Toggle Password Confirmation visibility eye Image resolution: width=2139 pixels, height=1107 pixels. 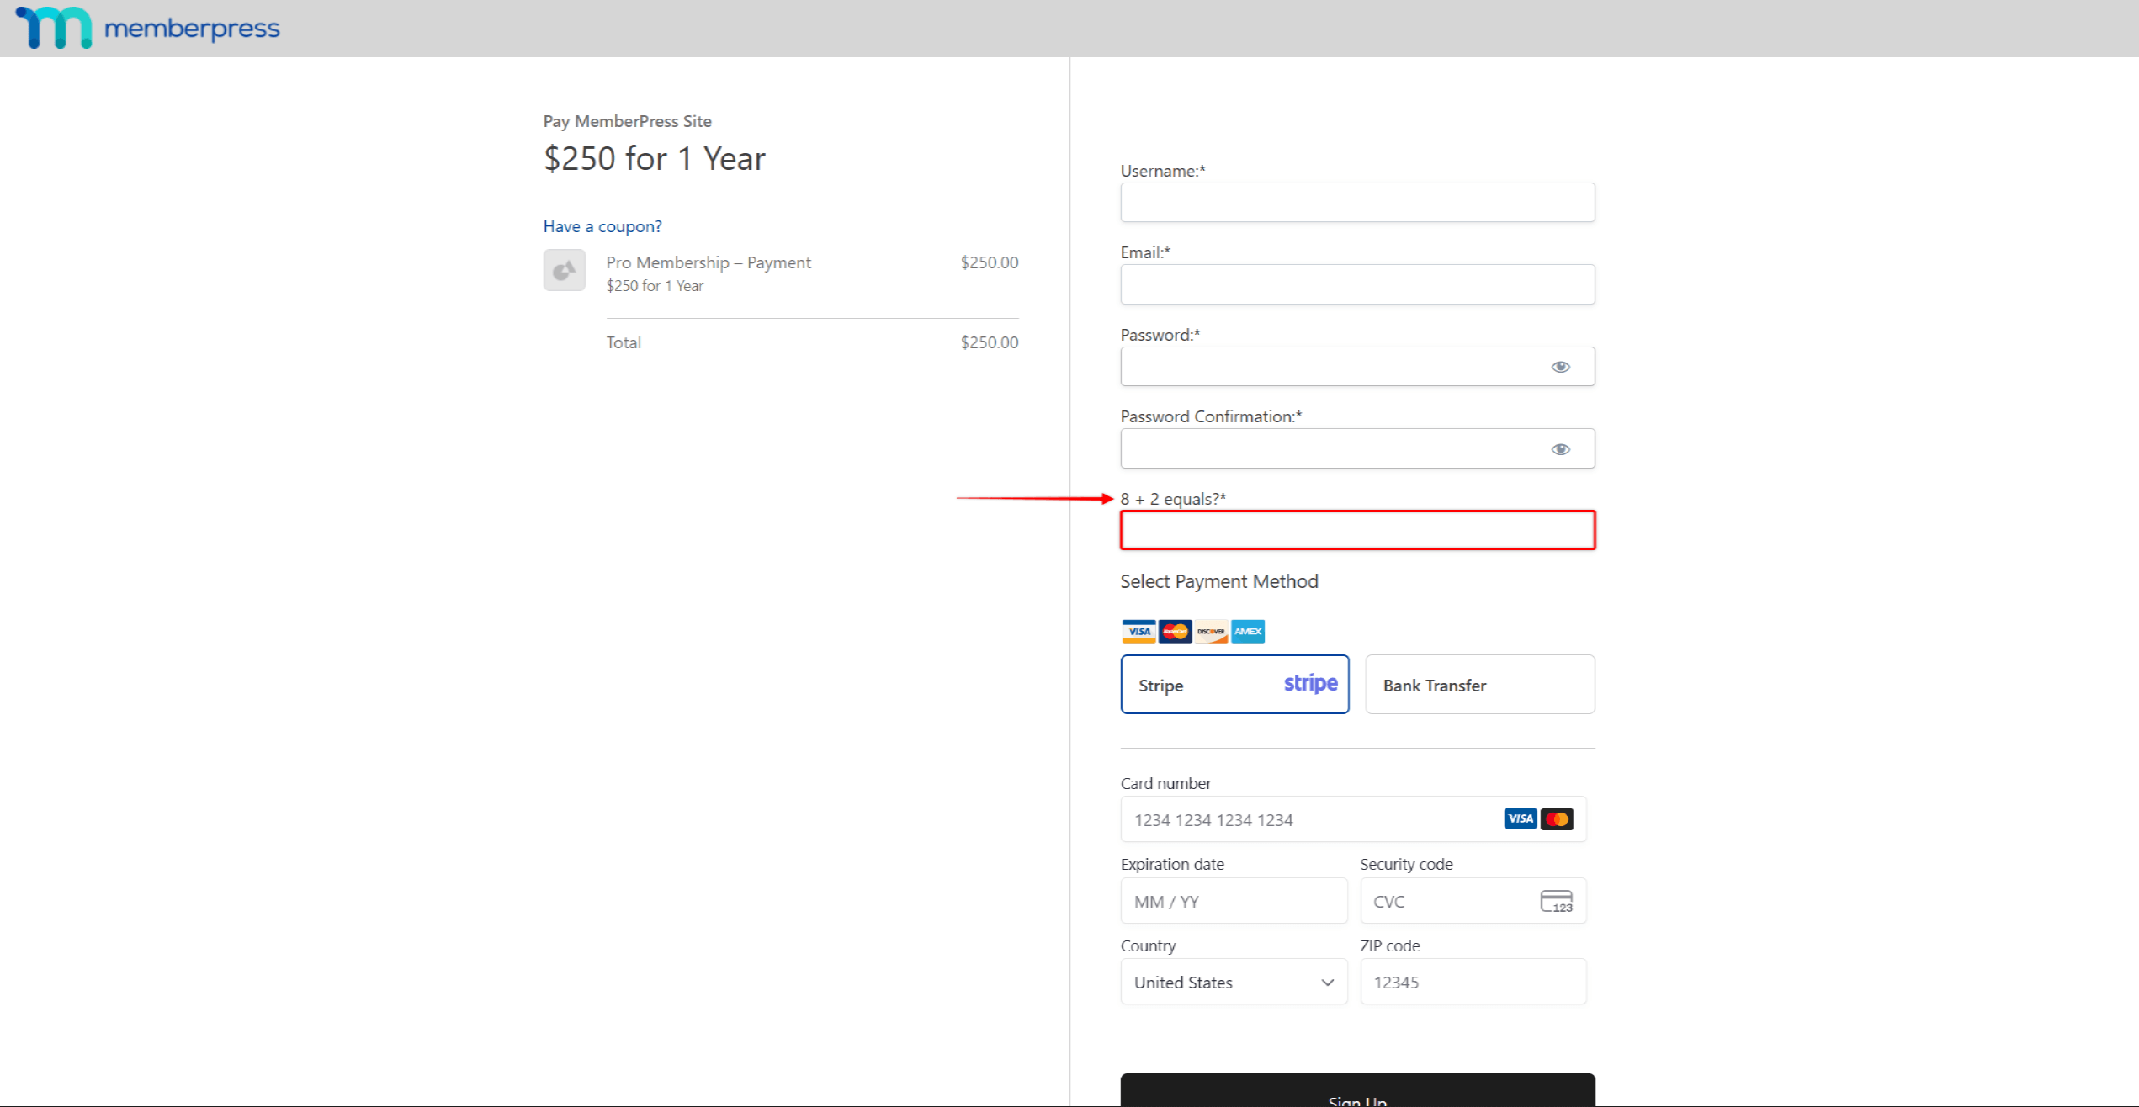pyautogui.click(x=1560, y=449)
